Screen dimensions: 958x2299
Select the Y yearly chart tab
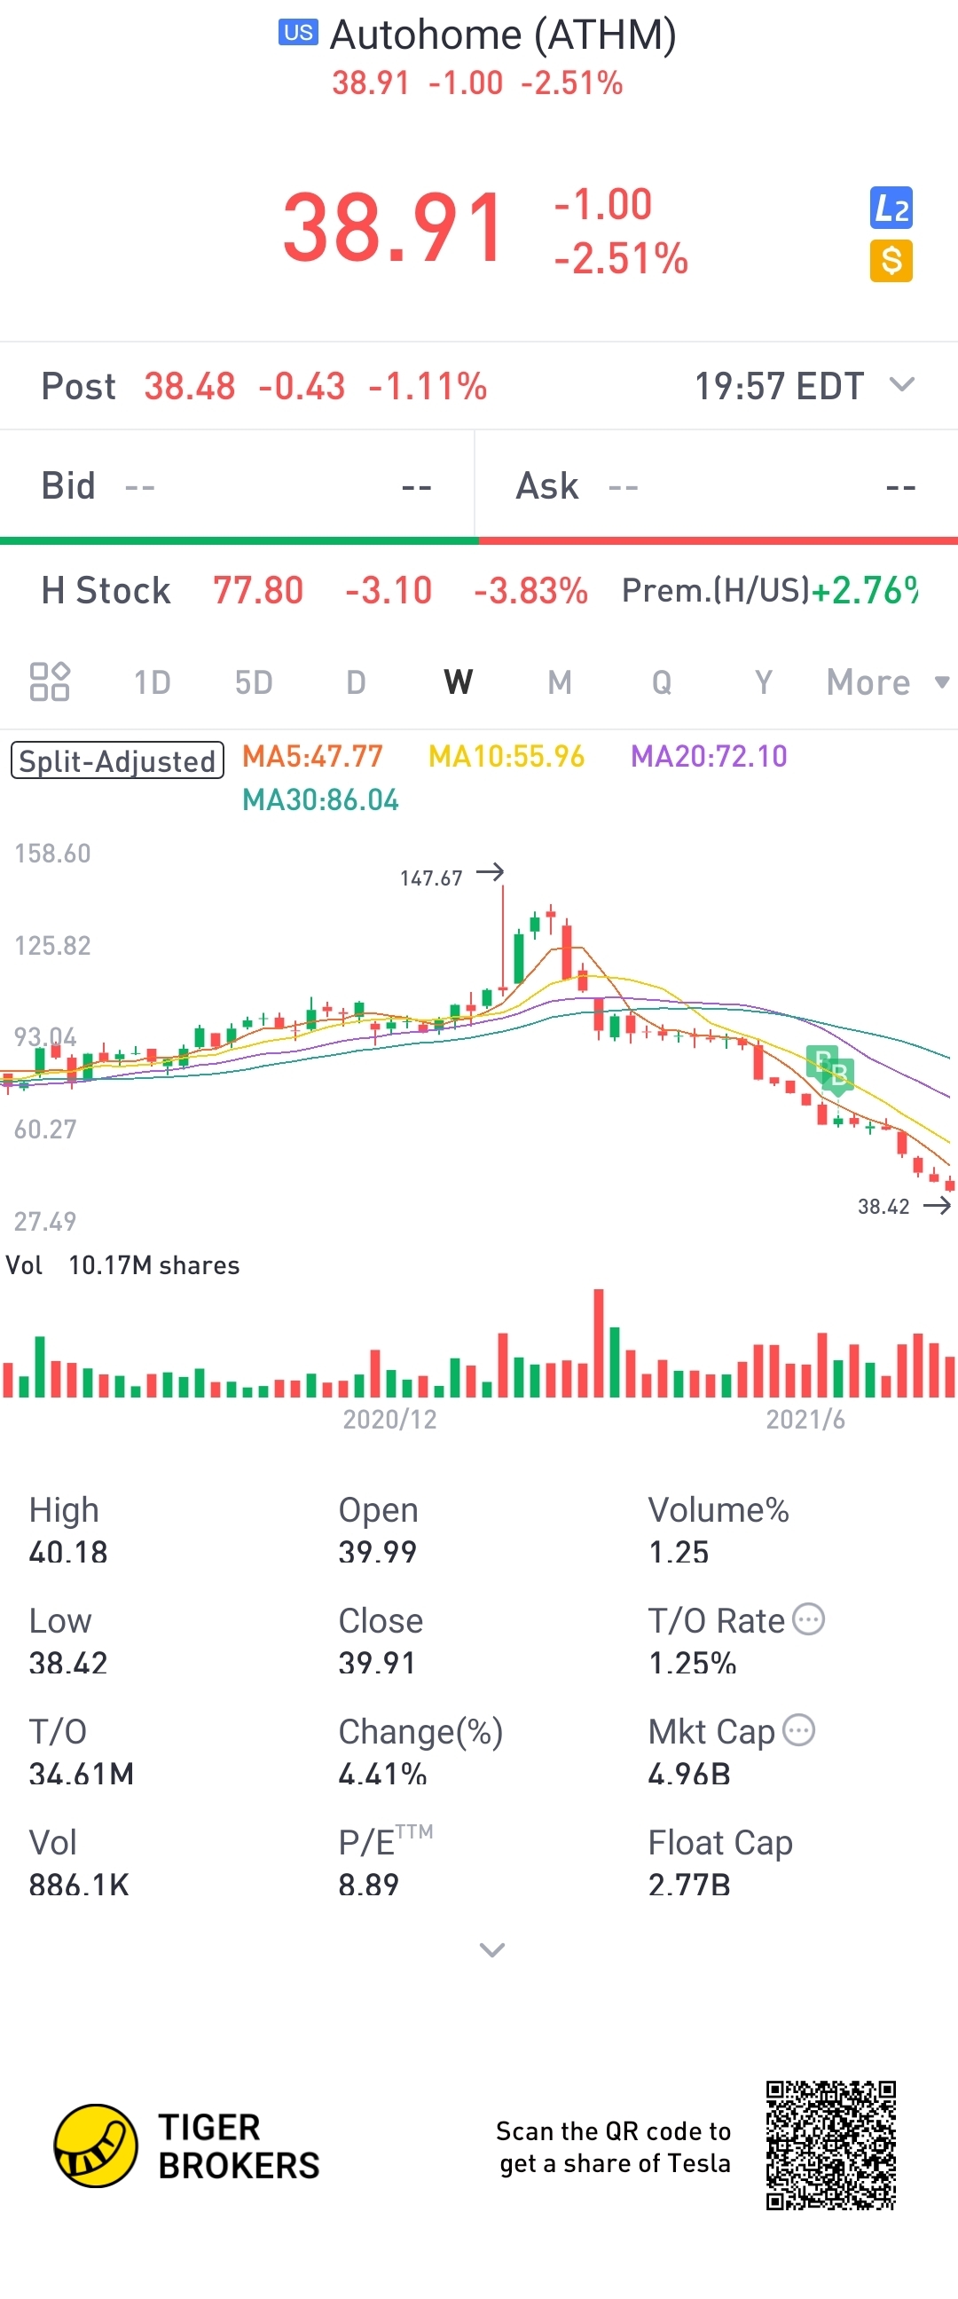point(764,681)
